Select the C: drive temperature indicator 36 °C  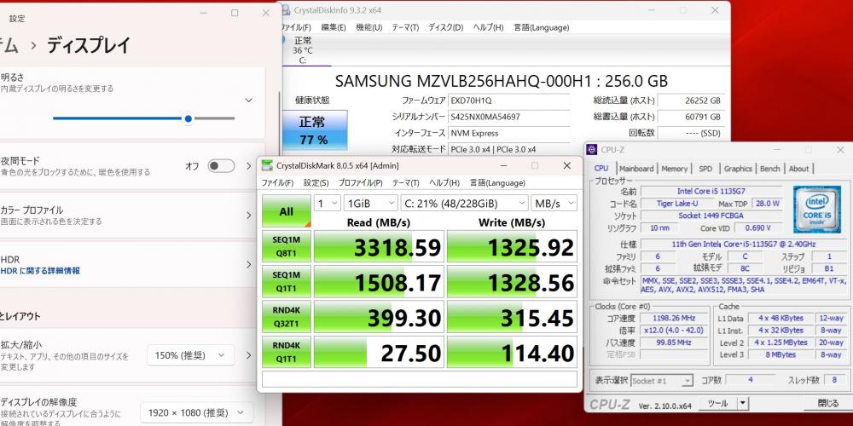(303, 50)
